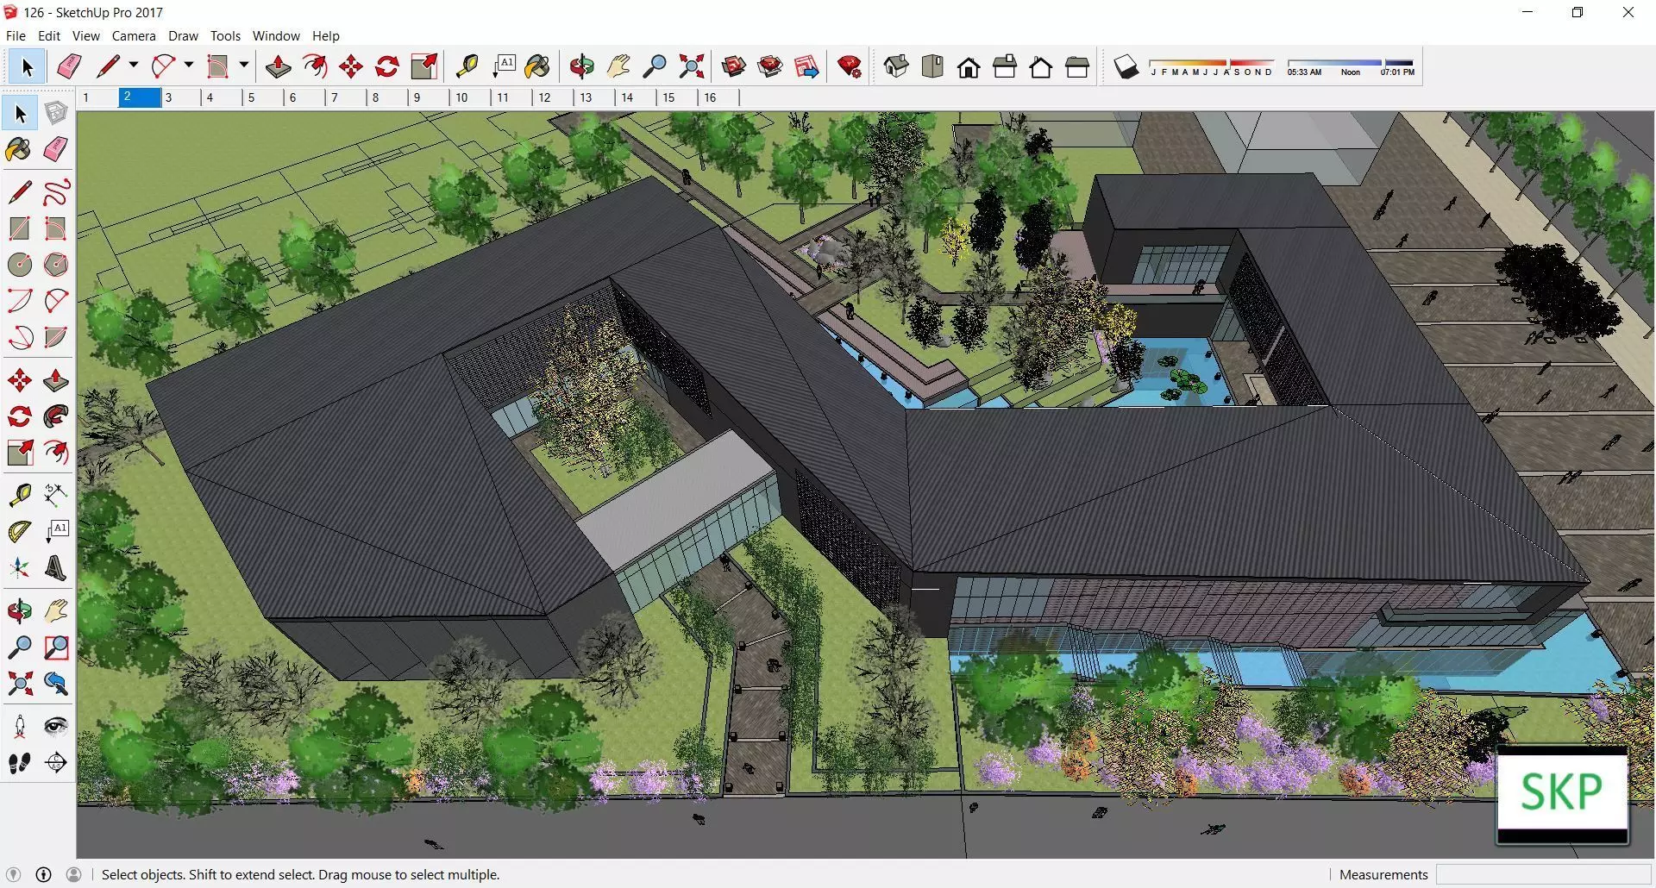This screenshot has height=888, width=1656.
Task: Pick Protractor tool in left toolbar
Action: tap(20, 531)
